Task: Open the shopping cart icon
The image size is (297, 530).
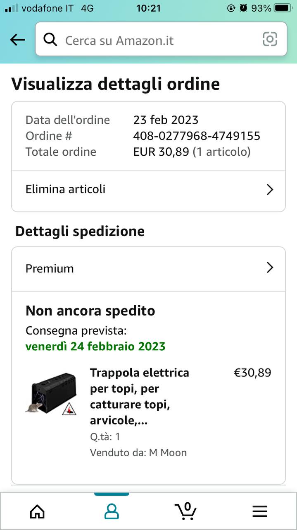Action: [185, 511]
